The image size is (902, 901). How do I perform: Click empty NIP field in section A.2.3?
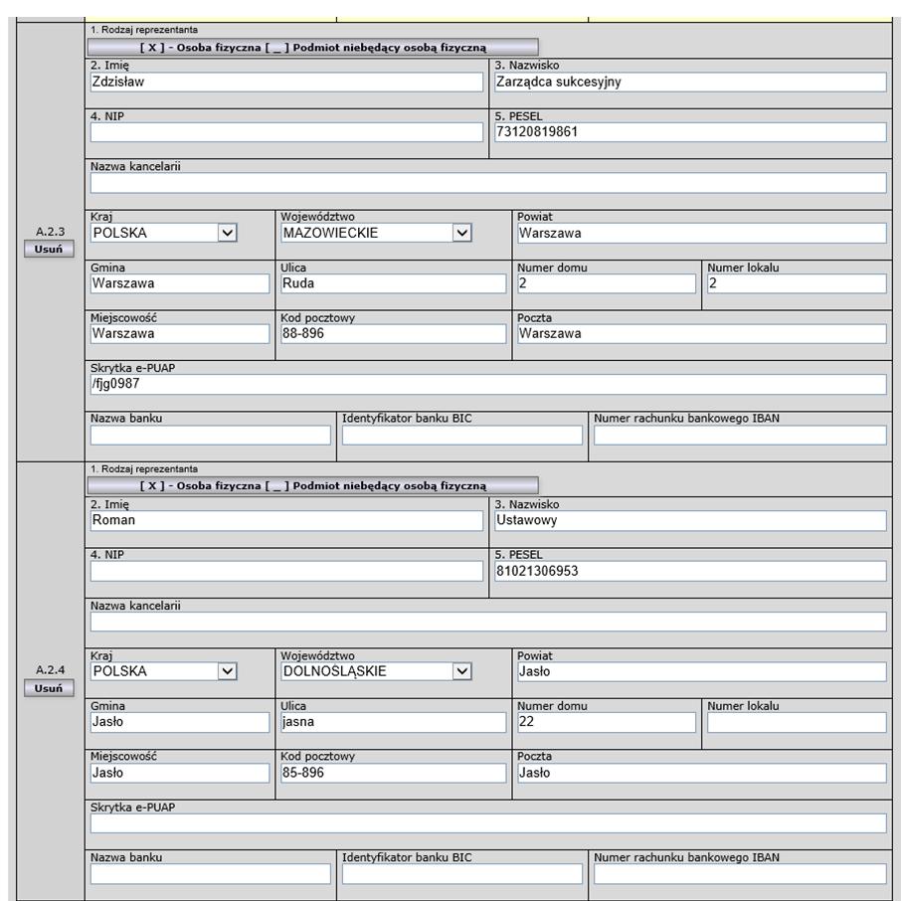[x=286, y=131]
